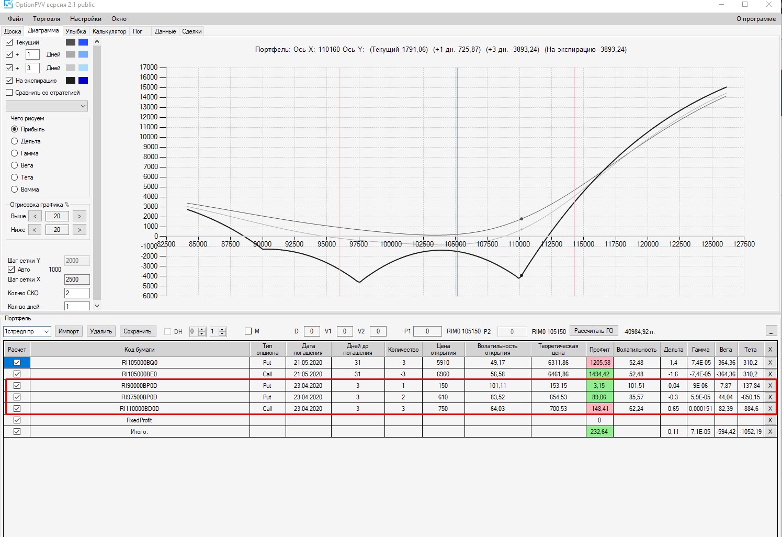This screenshot has height=537, width=782.
Task: Click the down arrow of the settings panel scrollbar
Action: pos(97,306)
